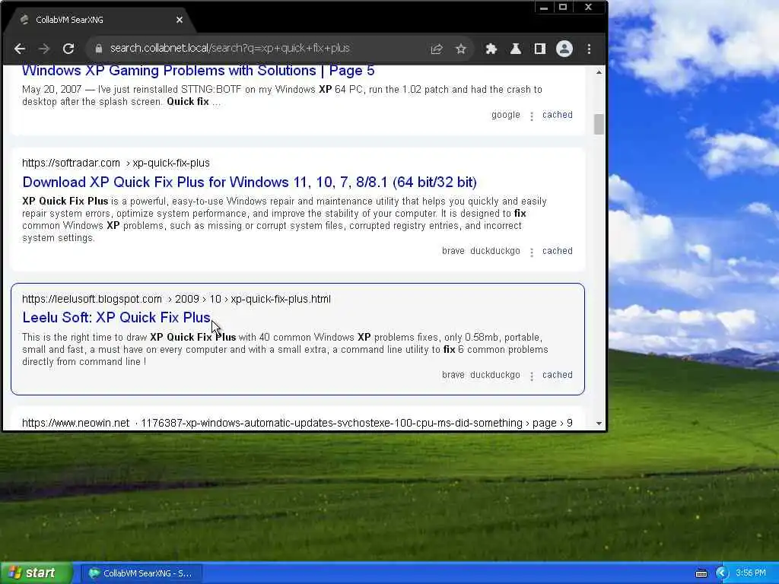Open the Windows Start menu

point(36,573)
